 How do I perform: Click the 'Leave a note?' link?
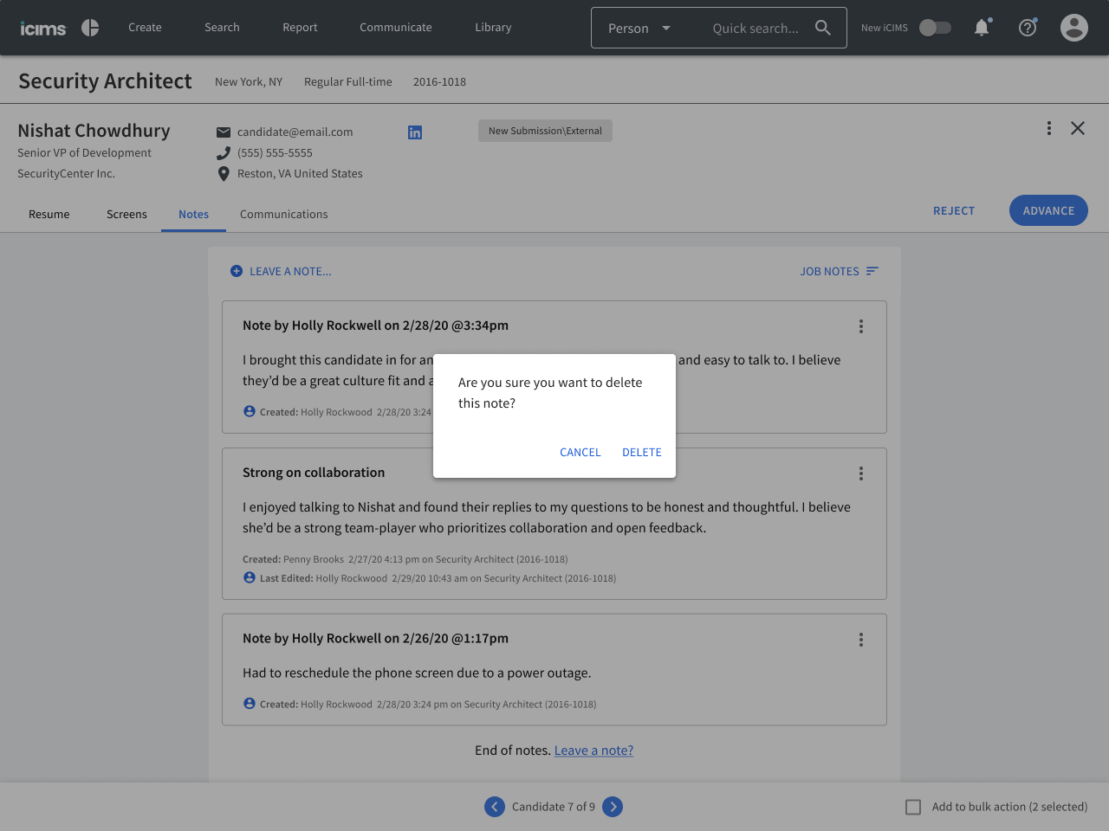point(593,750)
